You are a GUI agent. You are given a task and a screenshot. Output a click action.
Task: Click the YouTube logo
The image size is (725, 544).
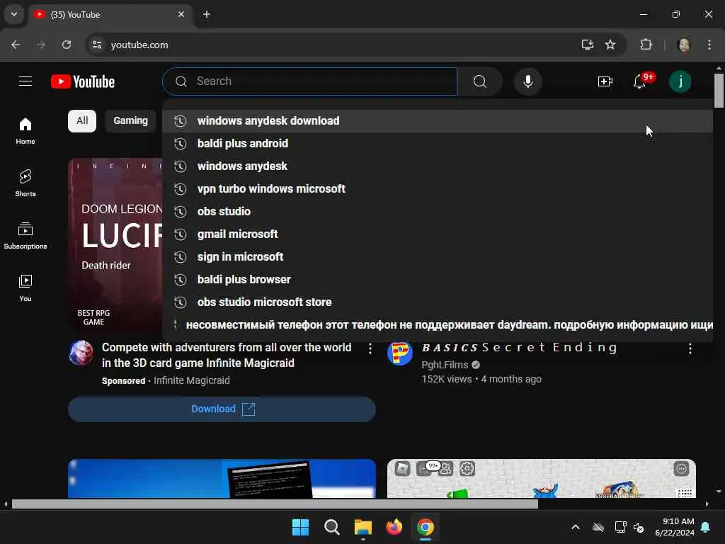pyautogui.click(x=83, y=81)
